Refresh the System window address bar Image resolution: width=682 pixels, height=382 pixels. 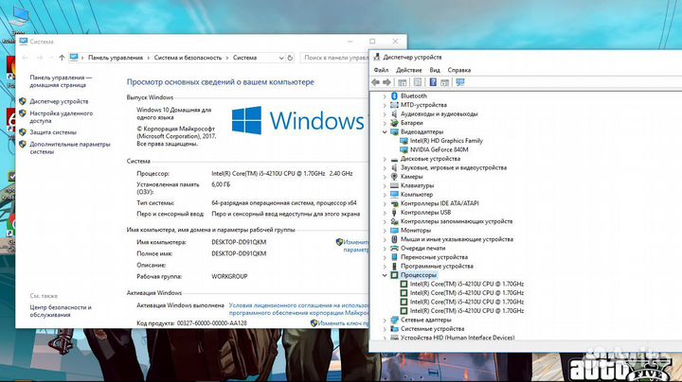[x=290, y=58]
